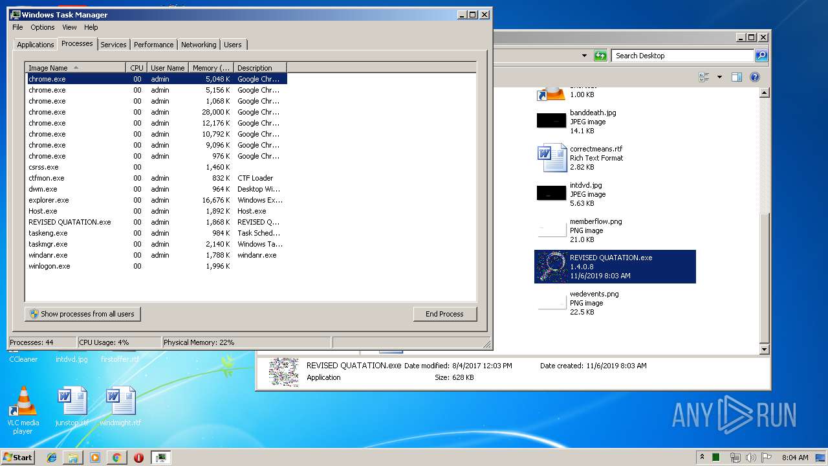The height and width of the screenshot is (466, 828).
Task: Click the Explorer scrollbar up arrow
Action: point(764,93)
